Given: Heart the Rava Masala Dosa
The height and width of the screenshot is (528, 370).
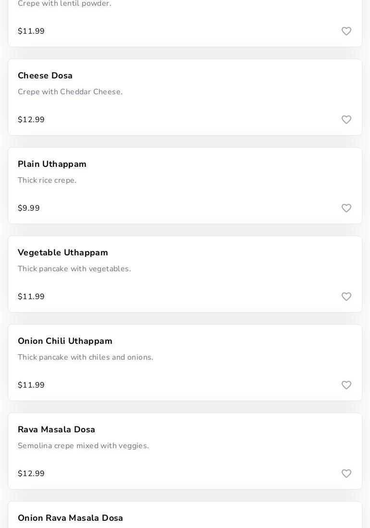Looking at the screenshot, I should [x=346, y=474].
